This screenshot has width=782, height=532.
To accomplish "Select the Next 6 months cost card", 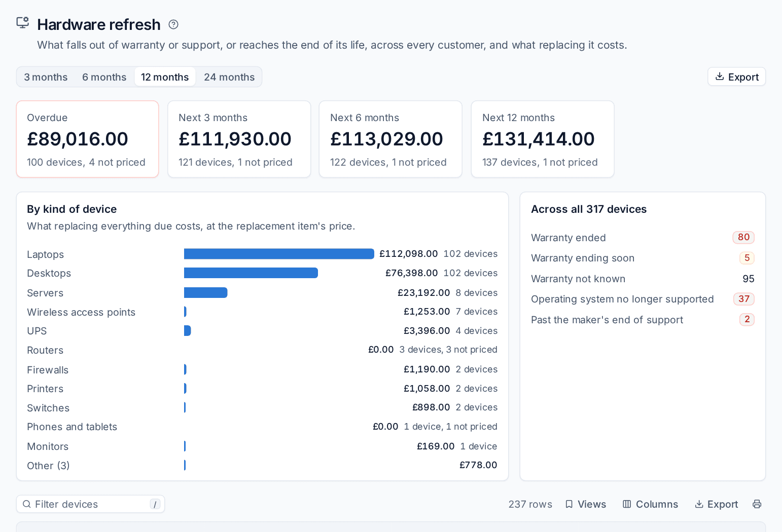I will (390, 139).
